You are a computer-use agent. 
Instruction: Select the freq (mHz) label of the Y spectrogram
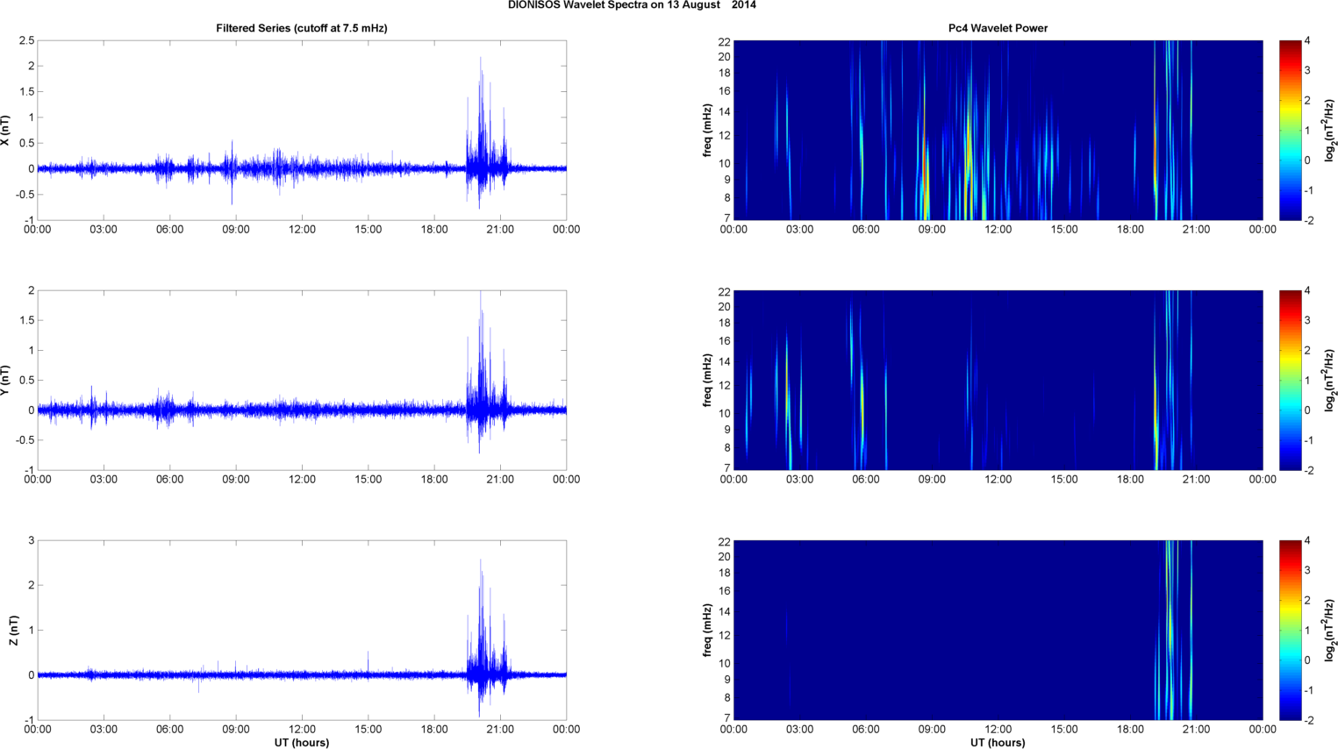[707, 380]
